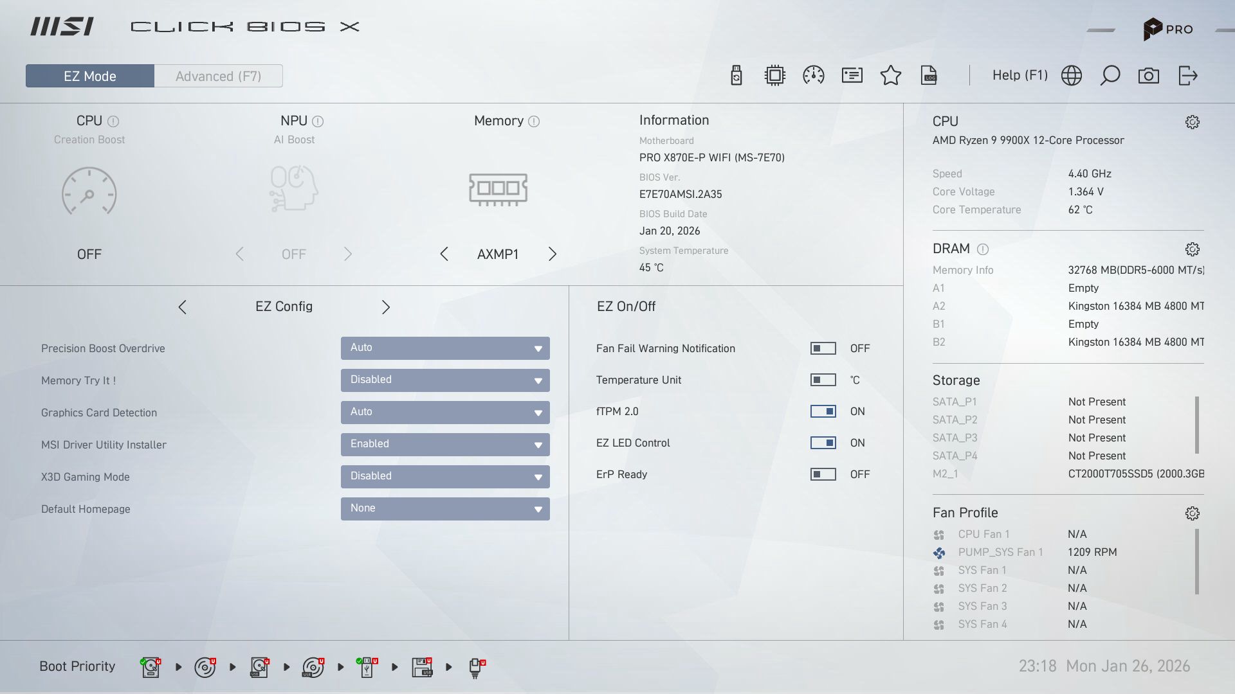Click Help (F1)
Image resolution: width=1235 pixels, height=694 pixels.
(x=1019, y=75)
